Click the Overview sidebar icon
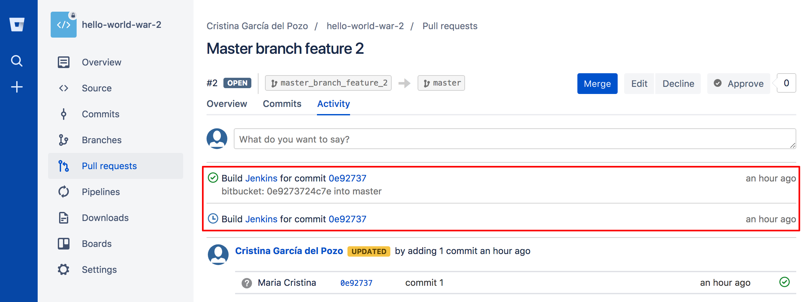 click(x=64, y=62)
